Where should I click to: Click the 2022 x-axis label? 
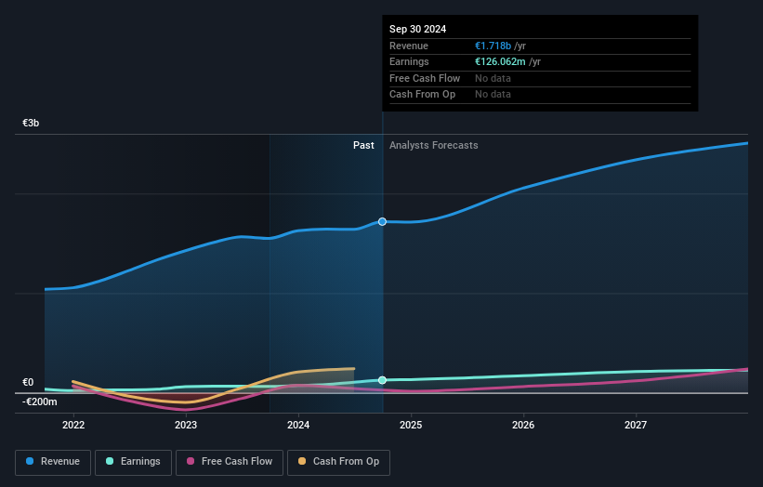73,426
